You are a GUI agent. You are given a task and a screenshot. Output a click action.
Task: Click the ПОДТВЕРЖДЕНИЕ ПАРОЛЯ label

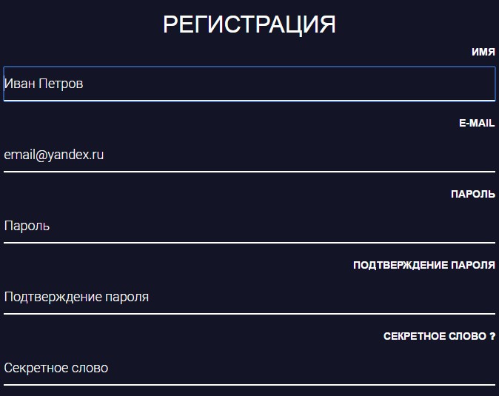tap(424, 265)
